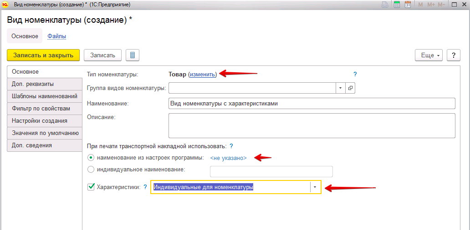Click Записать и закрыть button
This screenshot has height=230, width=470.
(x=43, y=55)
